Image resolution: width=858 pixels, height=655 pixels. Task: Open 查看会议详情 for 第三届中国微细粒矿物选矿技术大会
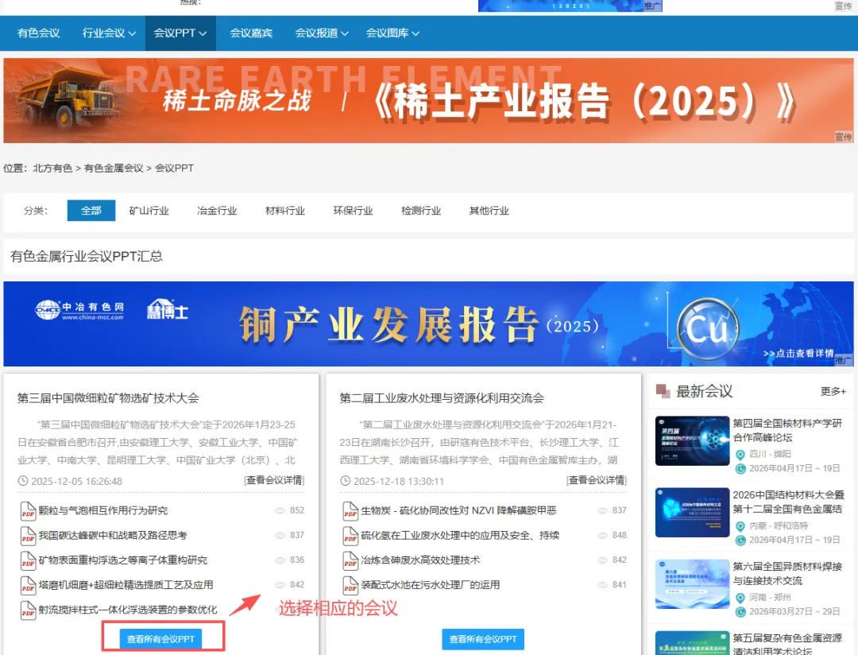click(273, 480)
